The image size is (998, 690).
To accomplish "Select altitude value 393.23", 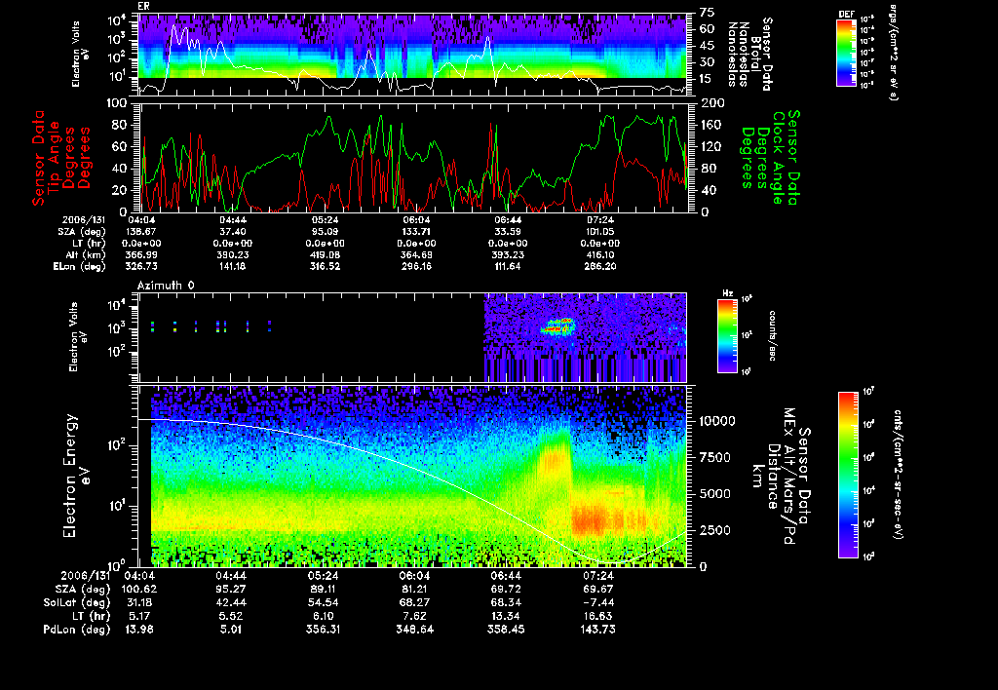I will tap(508, 254).
